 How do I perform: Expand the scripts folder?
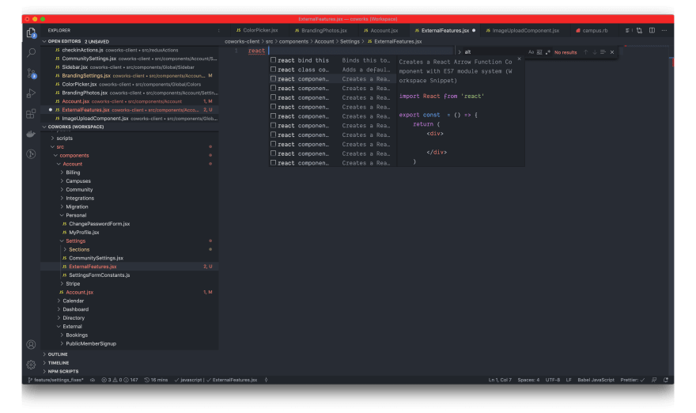pos(52,138)
